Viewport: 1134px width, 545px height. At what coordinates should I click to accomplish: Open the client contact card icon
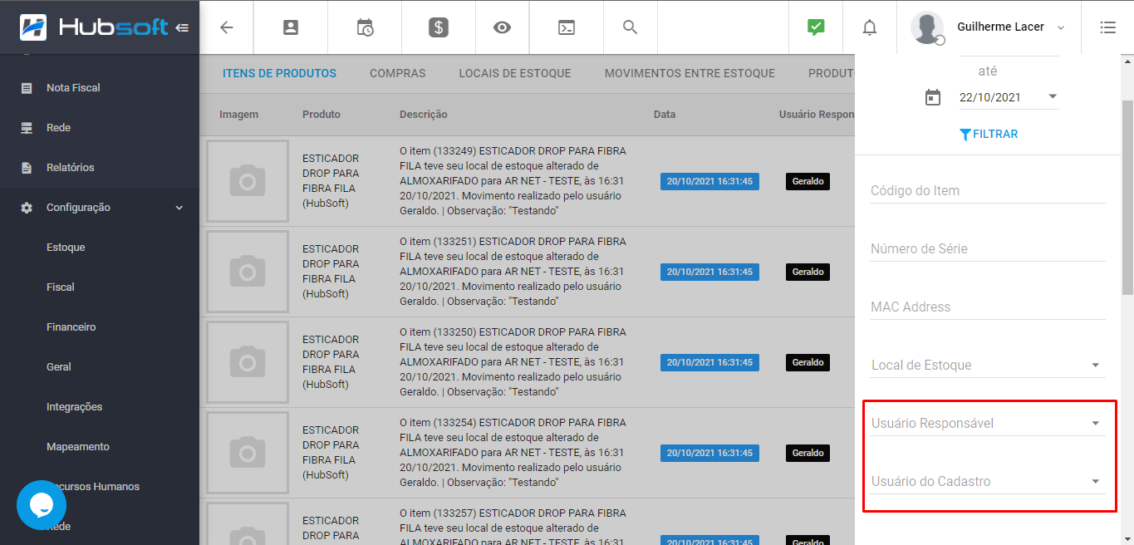point(290,27)
